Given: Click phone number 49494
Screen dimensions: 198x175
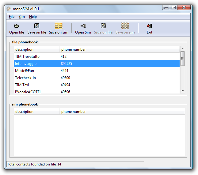Looking at the screenshot, I should tap(65, 85).
